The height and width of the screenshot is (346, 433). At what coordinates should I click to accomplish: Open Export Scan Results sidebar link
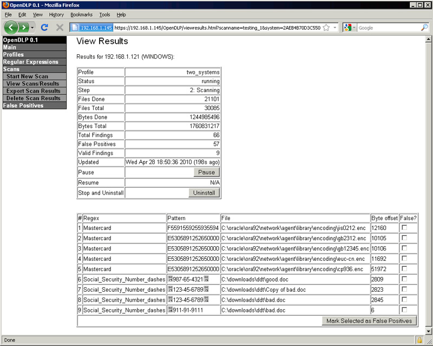35,91
